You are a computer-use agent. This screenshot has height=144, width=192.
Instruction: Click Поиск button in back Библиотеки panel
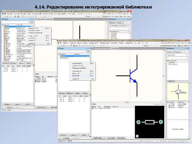coord(119,23)
